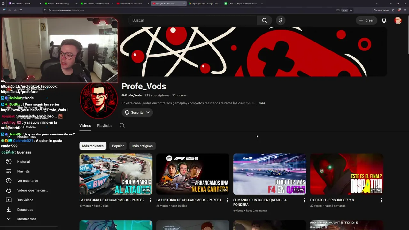The image size is (409, 230).
Task: Click the Buscar search field
Action: click(193, 20)
